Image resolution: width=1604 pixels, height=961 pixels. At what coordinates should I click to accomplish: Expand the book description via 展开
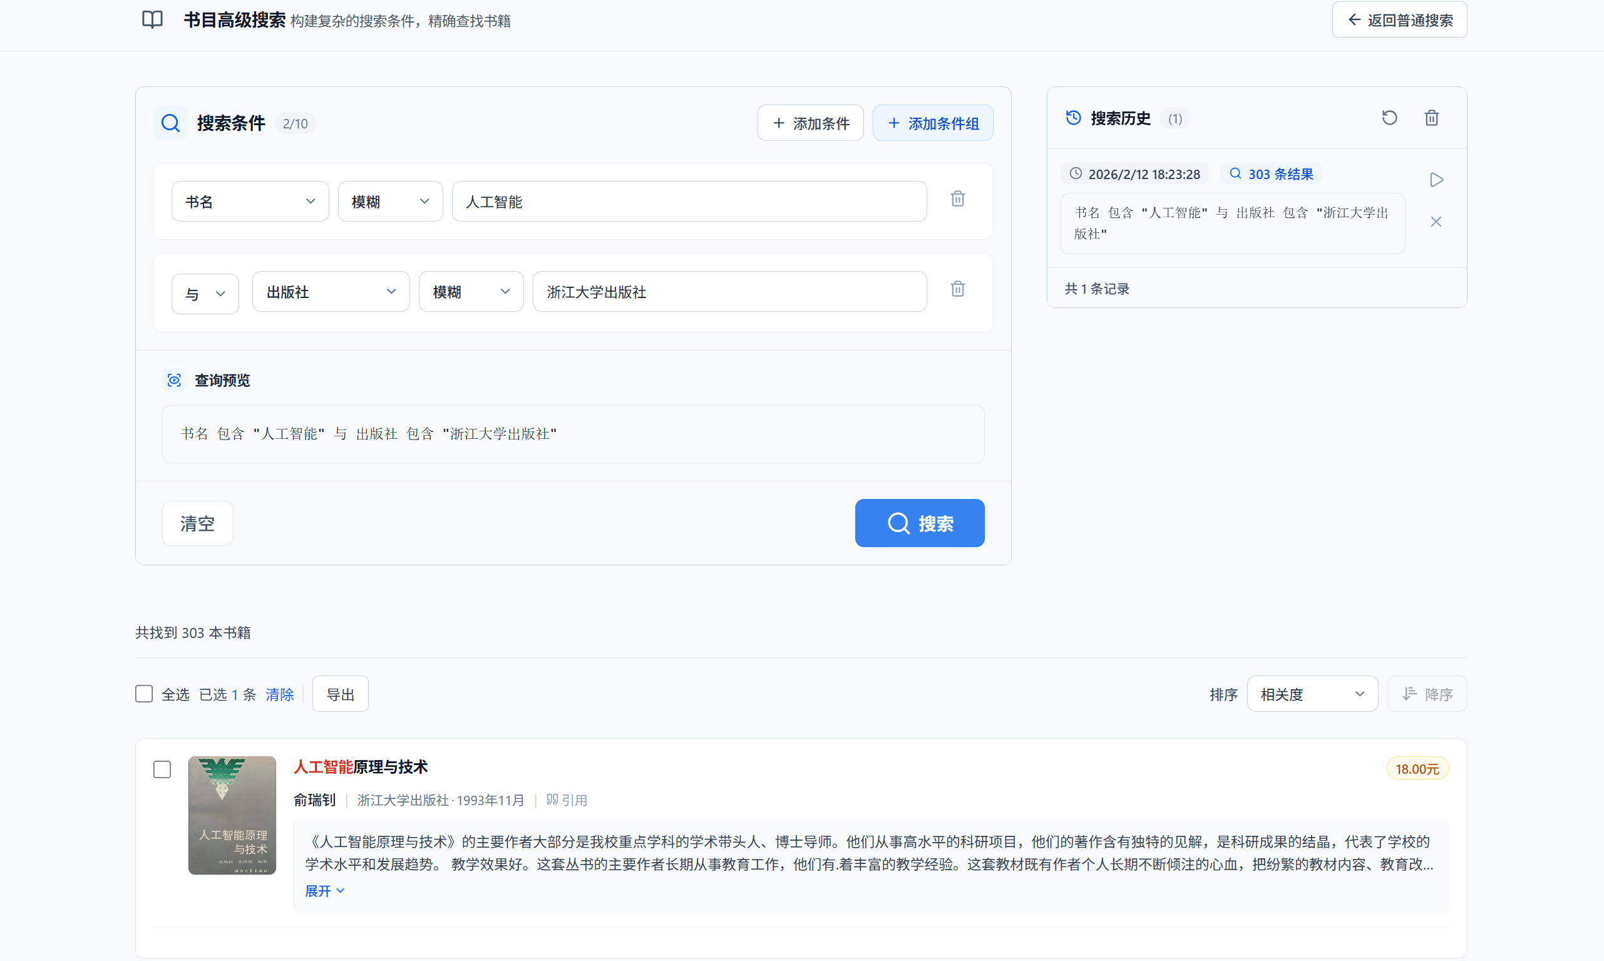pos(324,890)
